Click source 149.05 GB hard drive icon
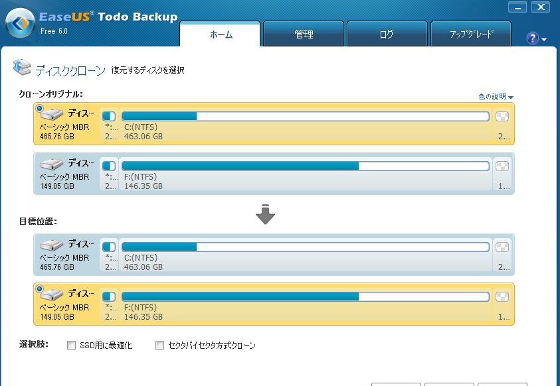The height and width of the screenshot is (386, 560). point(52,164)
